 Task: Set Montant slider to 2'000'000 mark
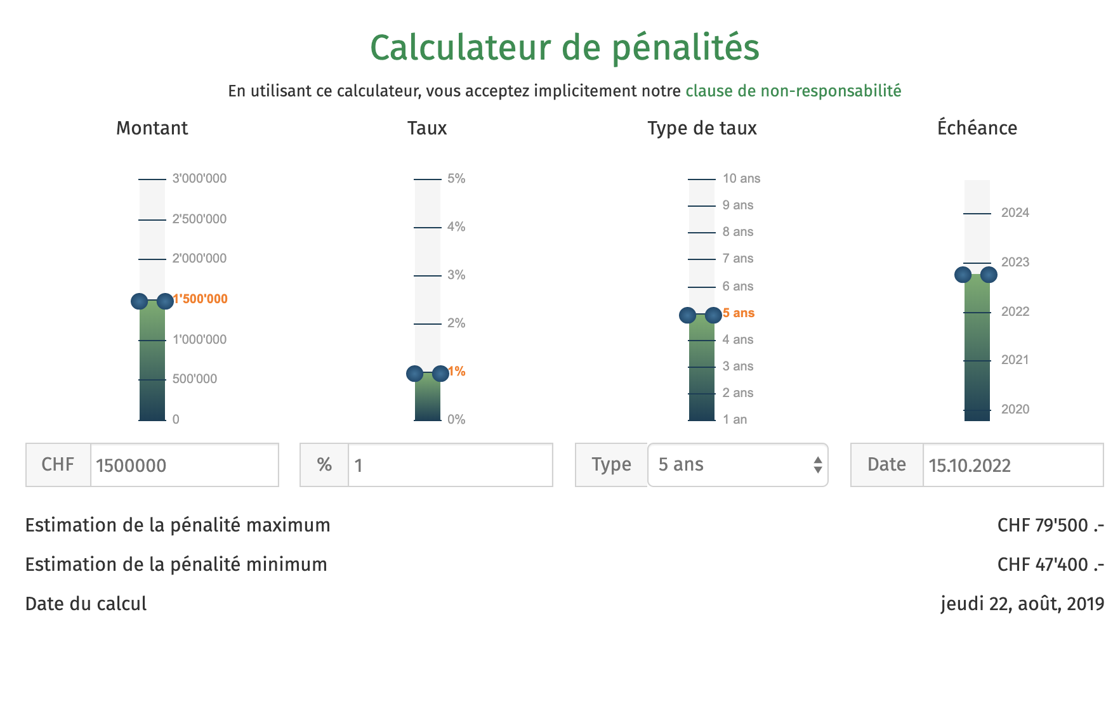(x=152, y=259)
